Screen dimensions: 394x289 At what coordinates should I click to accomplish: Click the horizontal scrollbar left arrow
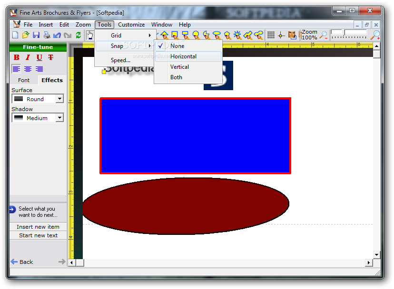point(71,262)
